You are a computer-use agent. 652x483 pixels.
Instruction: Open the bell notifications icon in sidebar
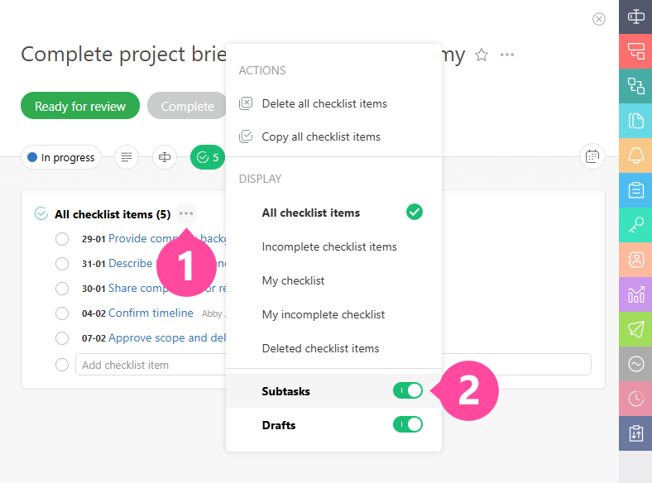point(635,155)
